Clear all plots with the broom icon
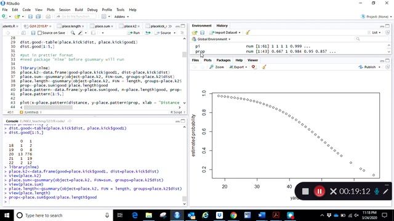Viewport: 394px width, 221px height. pos(264,67)
